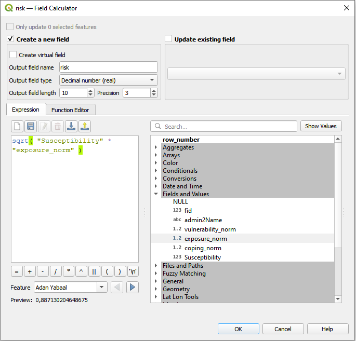Insert the power ^ operator

click(82, 271)
